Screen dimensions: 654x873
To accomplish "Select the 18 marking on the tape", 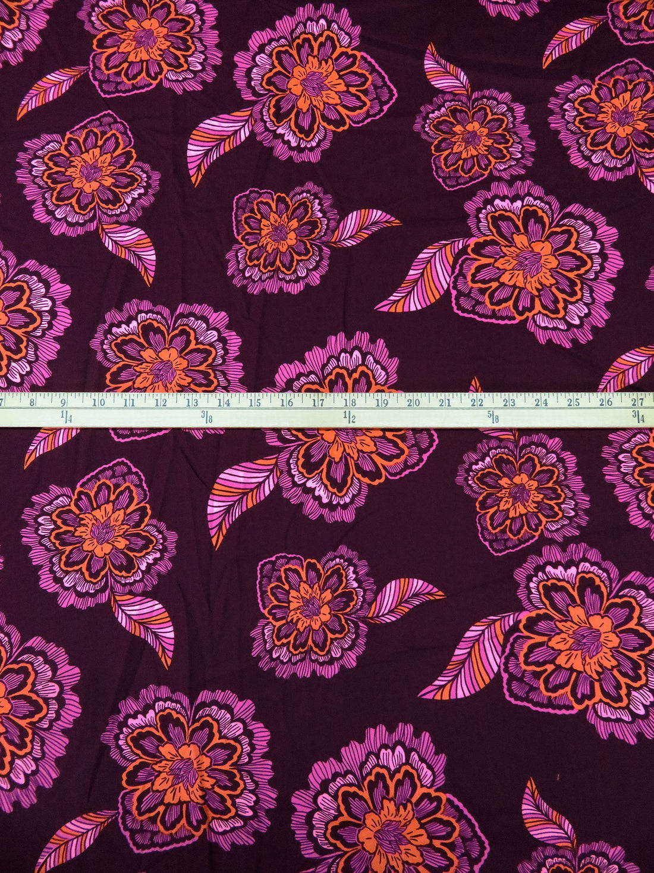I will coord(350,402).
